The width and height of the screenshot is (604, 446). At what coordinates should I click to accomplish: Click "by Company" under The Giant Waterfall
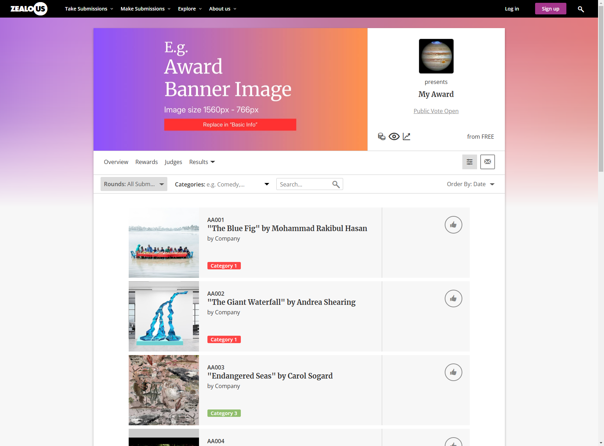coord(224,313)
